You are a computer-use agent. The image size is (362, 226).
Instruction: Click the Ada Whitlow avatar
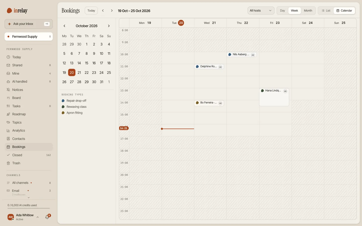pos(11,217)
